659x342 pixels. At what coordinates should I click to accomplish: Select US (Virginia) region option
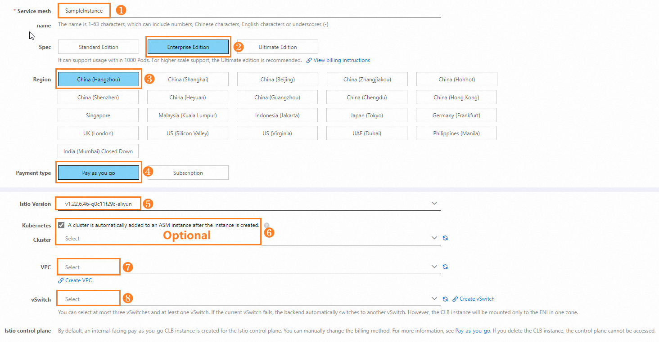278,133
